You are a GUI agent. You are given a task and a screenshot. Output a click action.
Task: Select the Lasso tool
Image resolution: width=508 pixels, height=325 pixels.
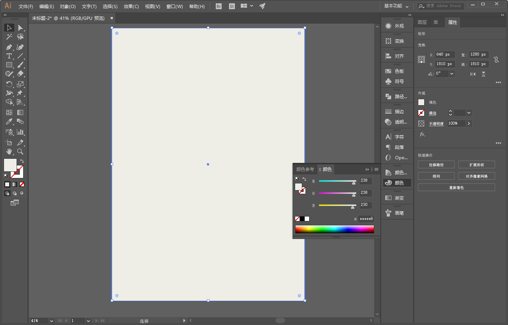point(20,37)
